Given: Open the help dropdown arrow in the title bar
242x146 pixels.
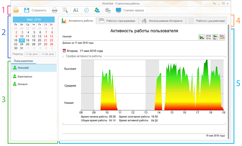Looking at the screenshot, I should coord(214,4).
